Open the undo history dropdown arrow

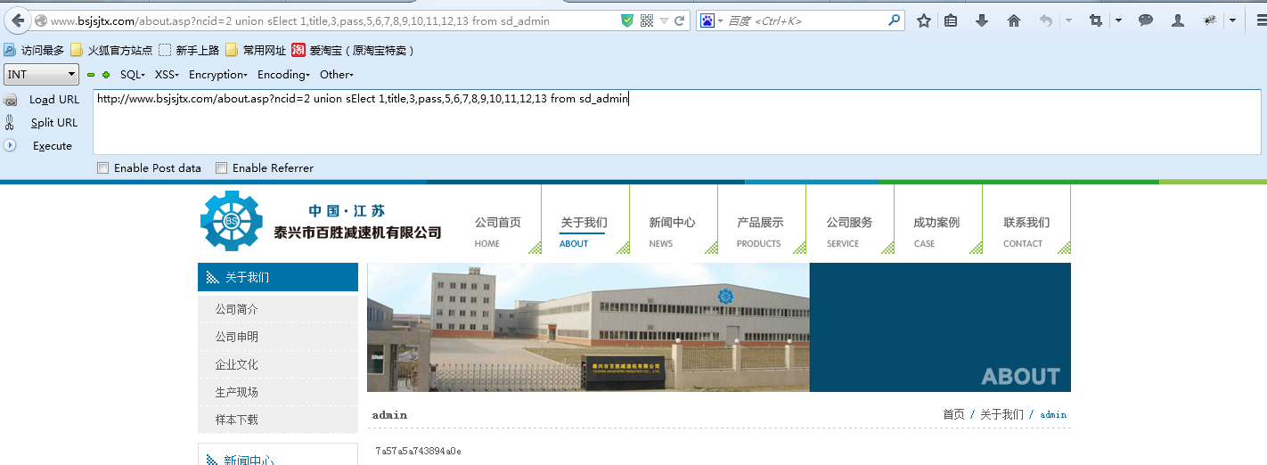click(1068, 20)
